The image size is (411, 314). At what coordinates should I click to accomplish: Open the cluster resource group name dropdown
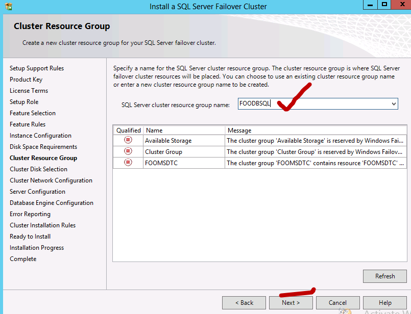point(394,103)
